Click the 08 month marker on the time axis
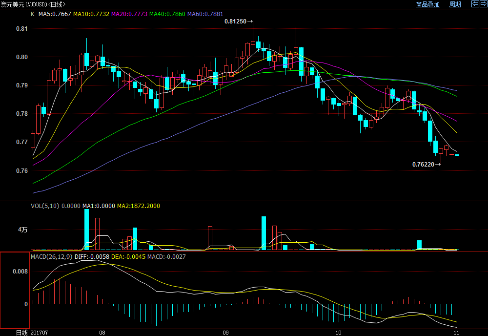The image size is (488, 336). (x=102, y=333)
